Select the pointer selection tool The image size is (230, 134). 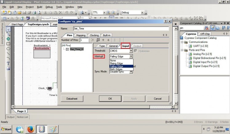tap(8, 29)
